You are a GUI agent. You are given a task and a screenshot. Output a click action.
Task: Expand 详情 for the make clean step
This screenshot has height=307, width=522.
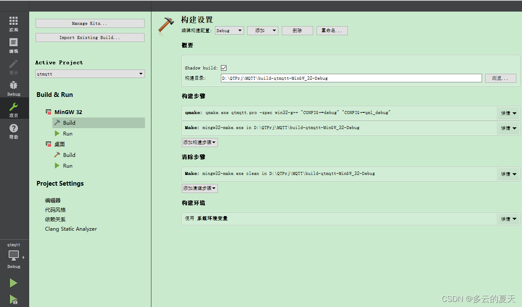(x=508, y=174)
